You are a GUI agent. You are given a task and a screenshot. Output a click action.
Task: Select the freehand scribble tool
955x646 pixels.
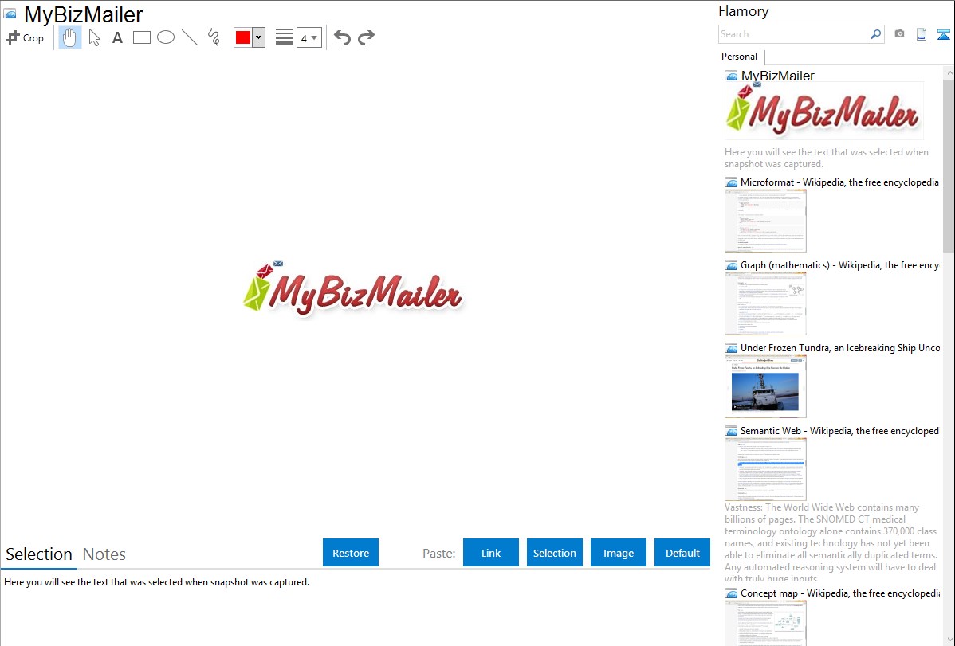click(214, 37)
